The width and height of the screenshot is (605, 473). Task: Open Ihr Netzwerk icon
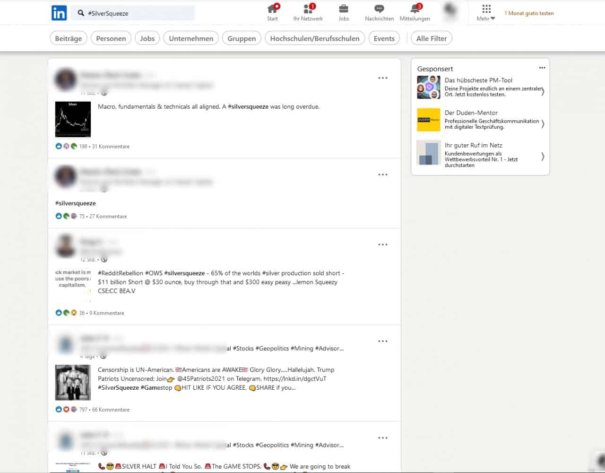[x=308, y=9]
